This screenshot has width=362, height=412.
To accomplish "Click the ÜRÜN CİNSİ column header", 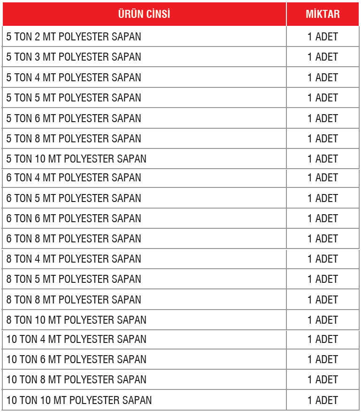I will click(144, 14).
